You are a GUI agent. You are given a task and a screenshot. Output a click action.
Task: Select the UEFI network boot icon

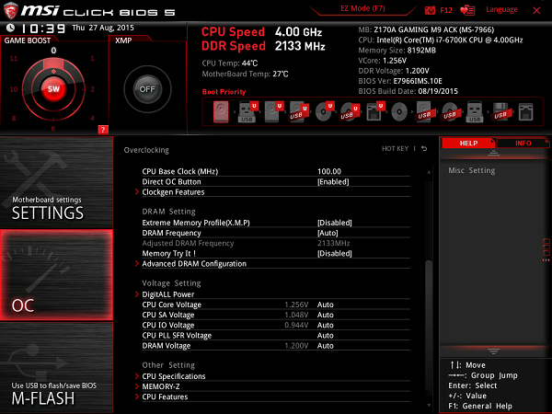[x=374, y=112]
